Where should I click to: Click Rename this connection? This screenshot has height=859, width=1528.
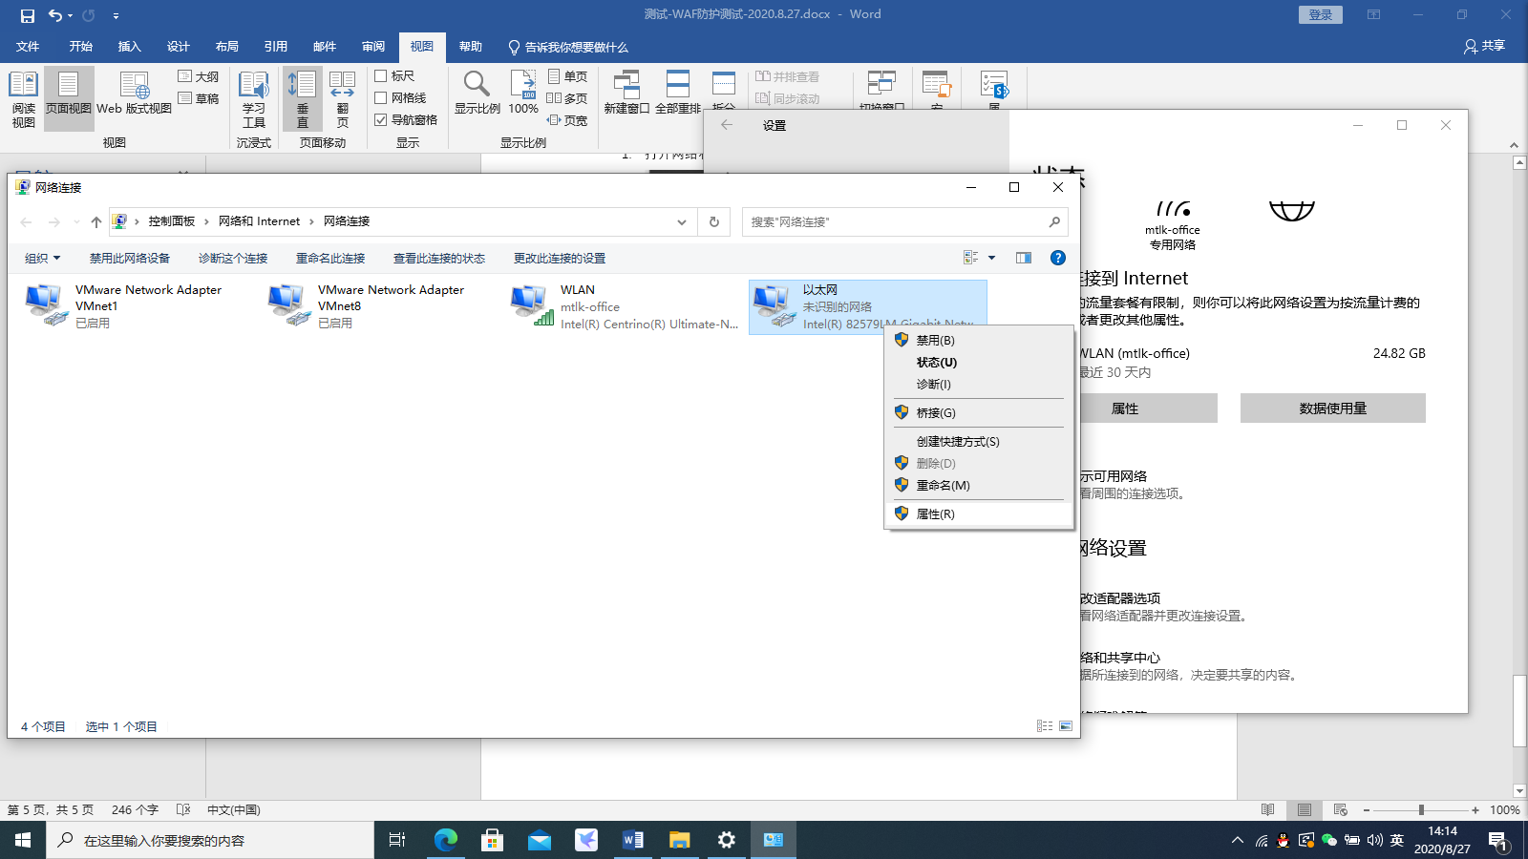click(x=330, y=259)
